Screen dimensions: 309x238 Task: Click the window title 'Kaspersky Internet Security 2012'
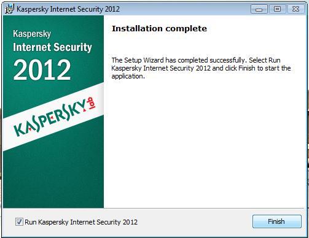68,9
